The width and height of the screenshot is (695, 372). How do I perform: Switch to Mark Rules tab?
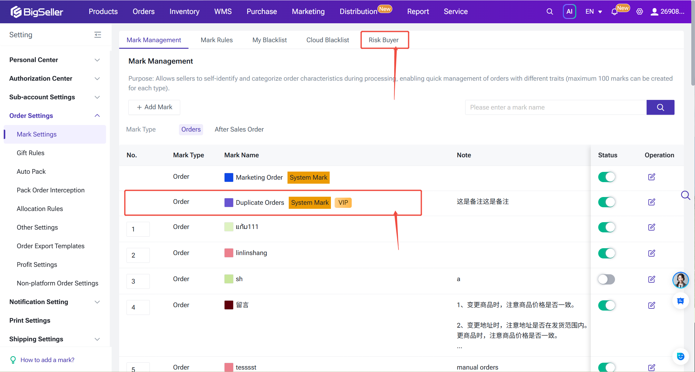pyautogui.click(x=217, y=40)
